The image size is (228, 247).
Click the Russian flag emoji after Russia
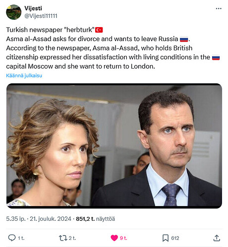tap(184, 39)
